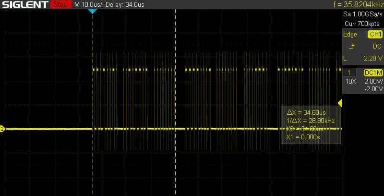Open the Edge trigger type setting
Image resolution: width=384 pixels, height=196 pixels.
click(x=350, y=35)
